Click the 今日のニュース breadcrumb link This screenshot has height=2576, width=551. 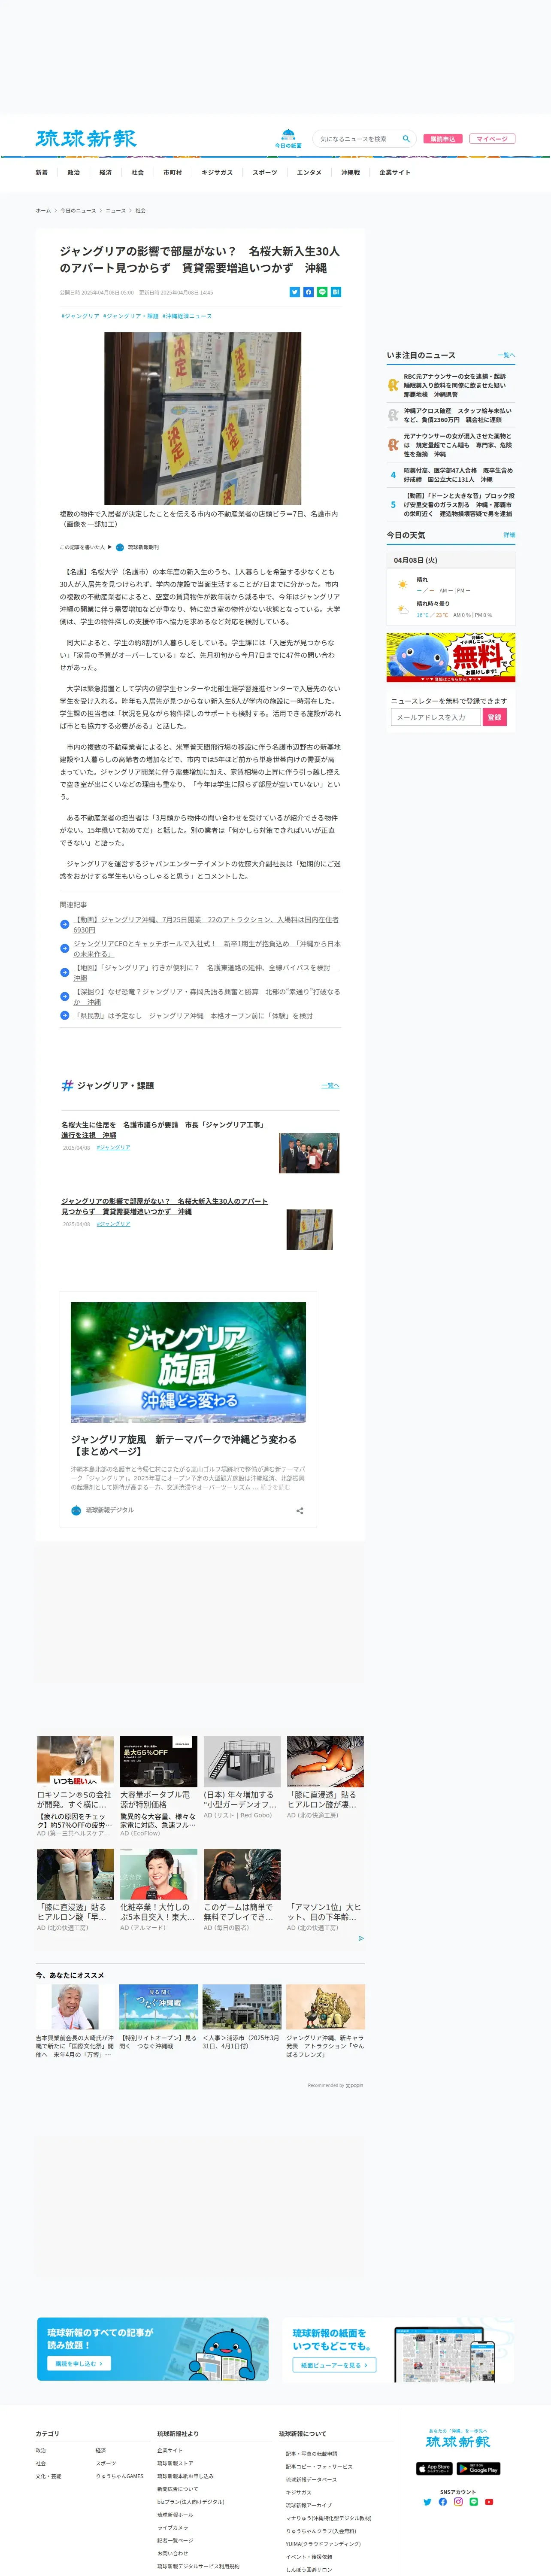tap(78, 211)
